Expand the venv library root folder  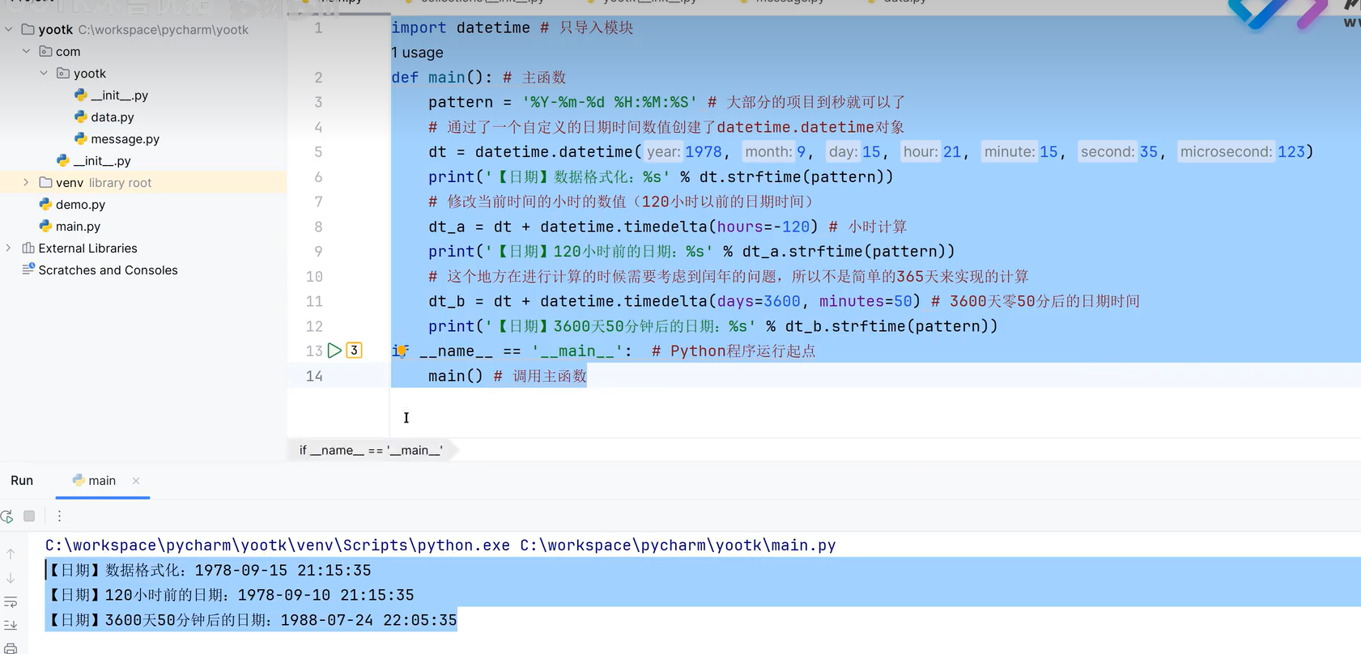26,182
